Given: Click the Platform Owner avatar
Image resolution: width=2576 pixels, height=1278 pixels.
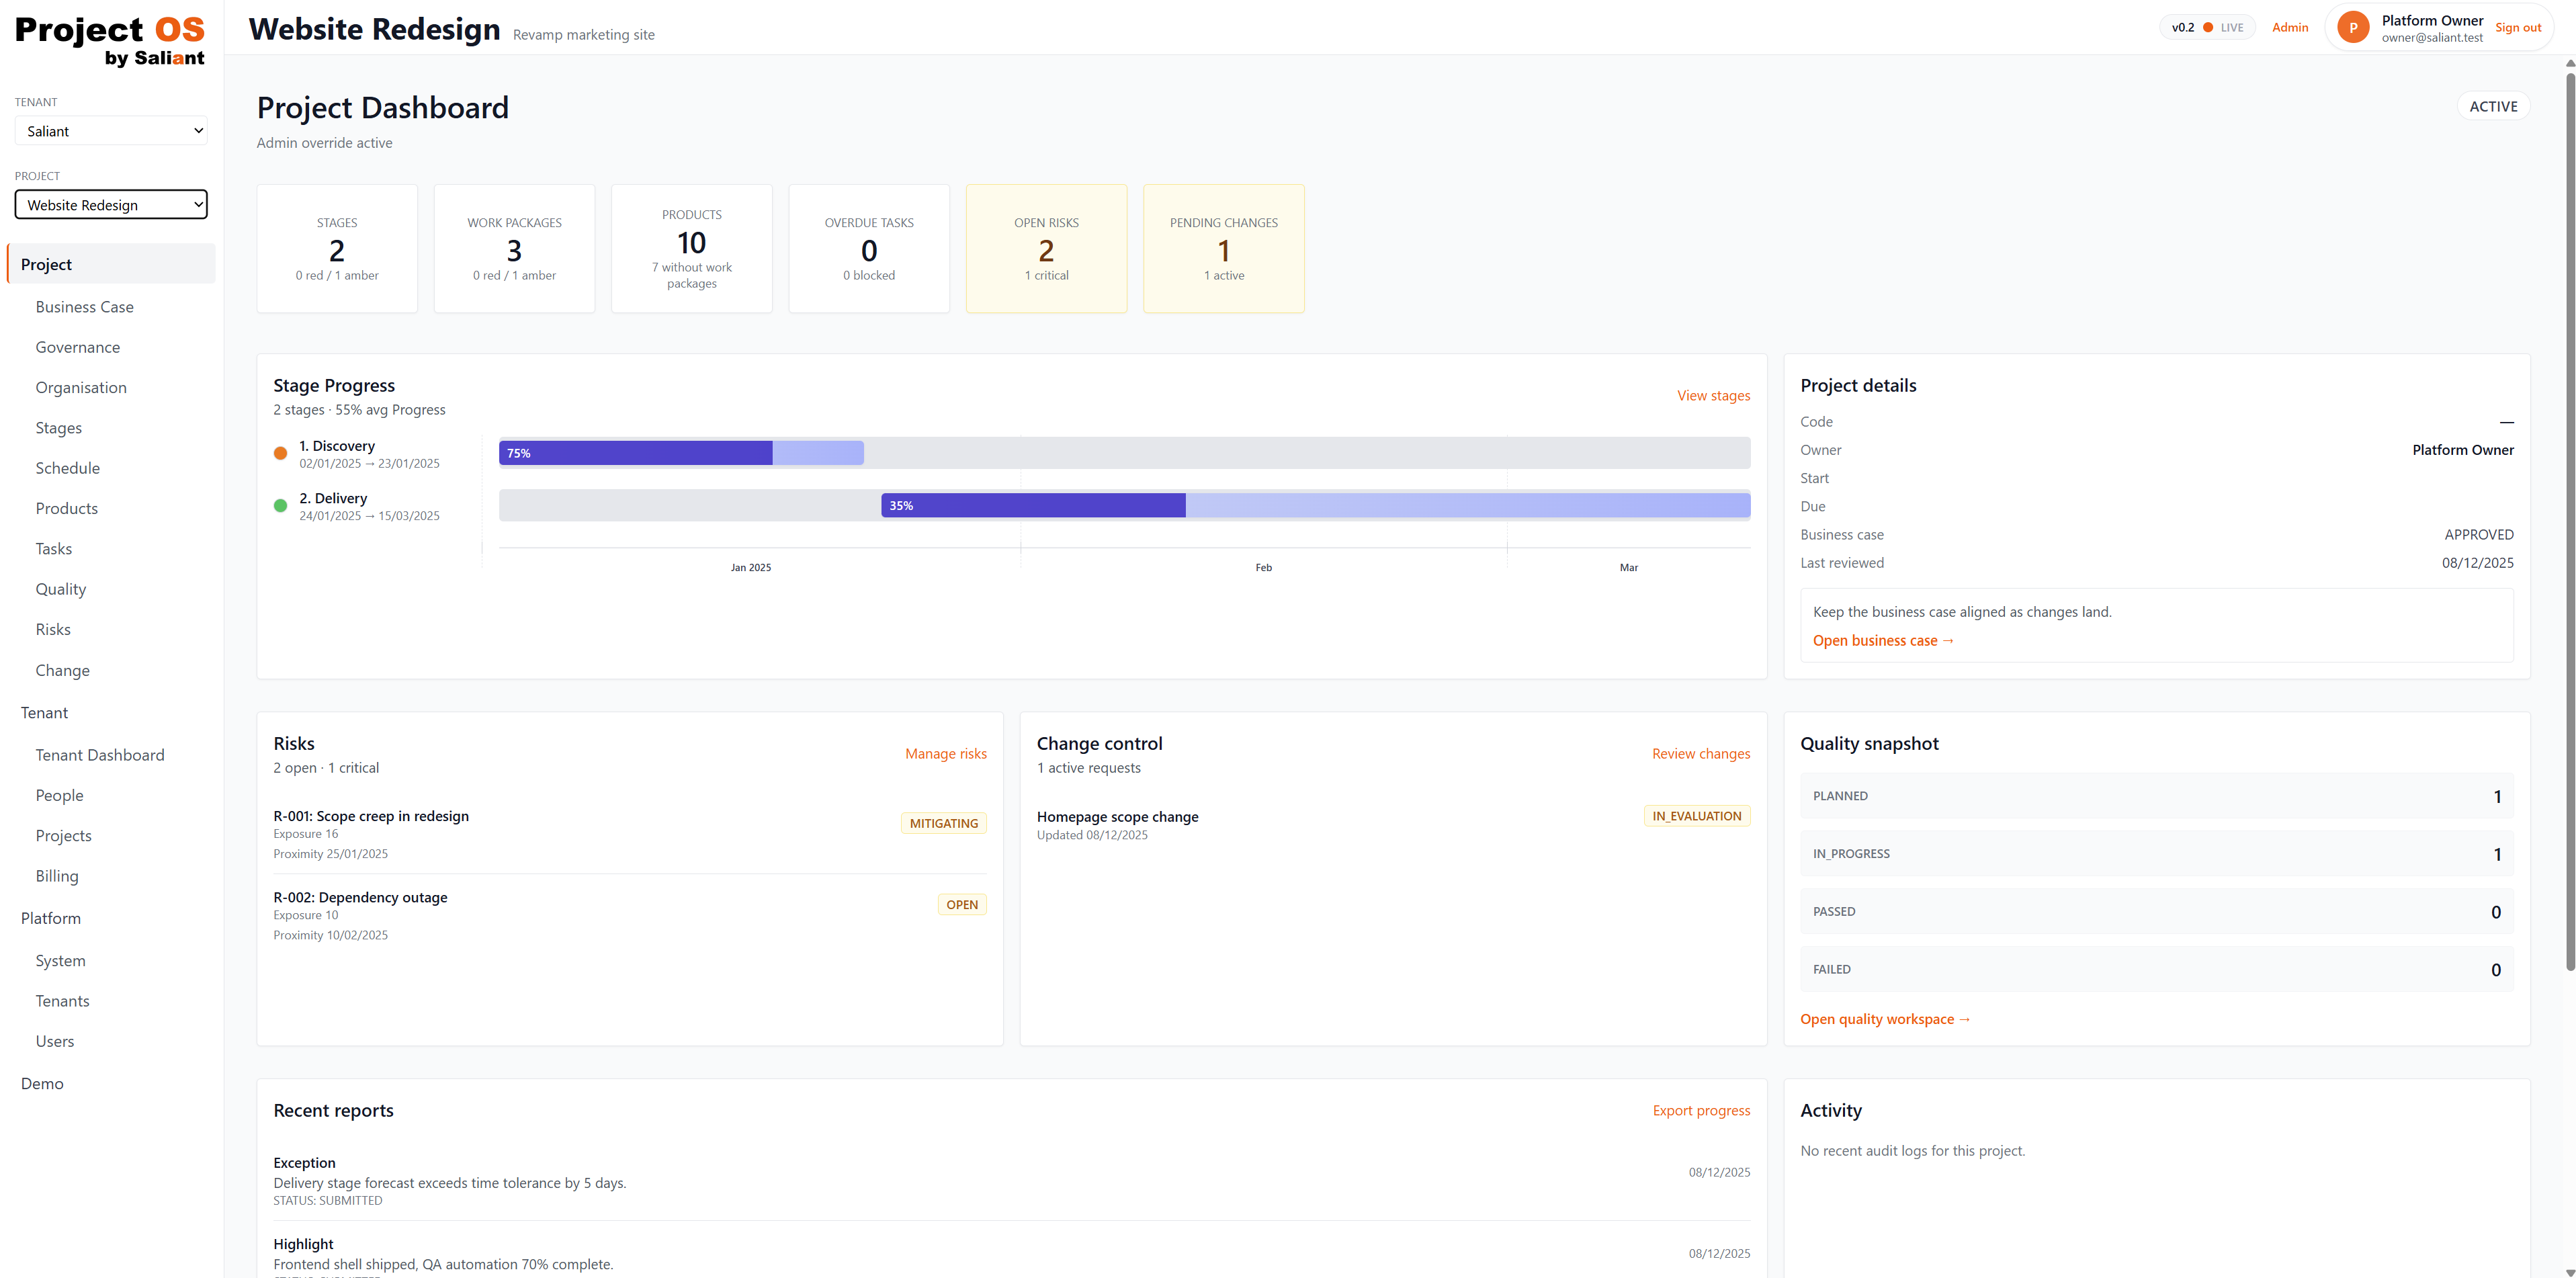Looking at the screenshot, I should coord(2353,27).
